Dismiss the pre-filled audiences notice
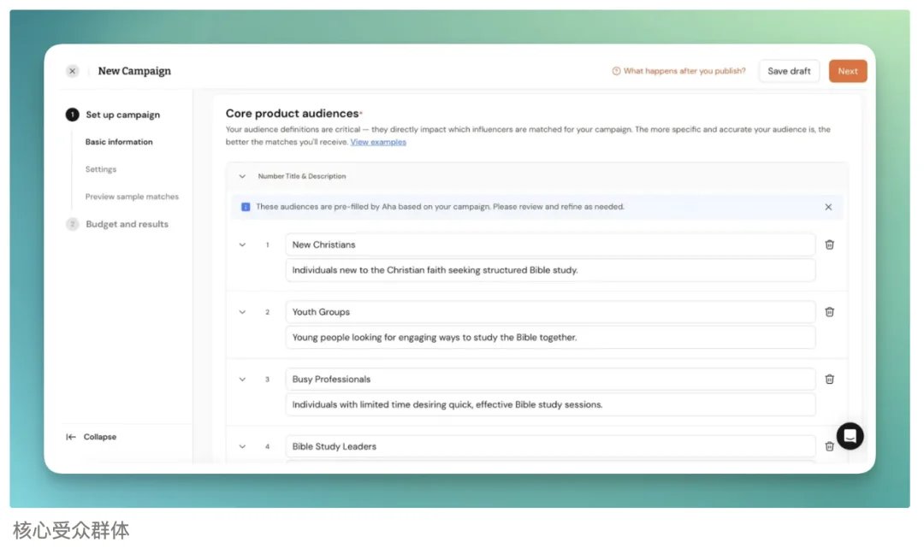This screenshot has width=924, height=554. (828, 207)
